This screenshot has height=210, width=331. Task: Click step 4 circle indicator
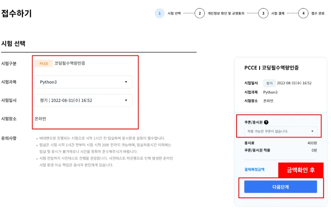[303, 14]
